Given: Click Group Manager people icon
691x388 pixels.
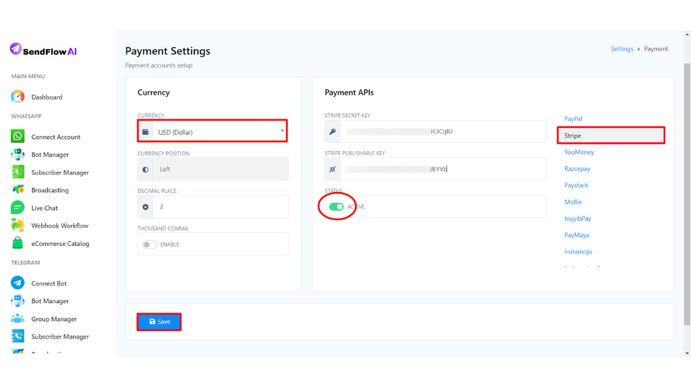Looking at the screenshot, I should coord(18,319).
